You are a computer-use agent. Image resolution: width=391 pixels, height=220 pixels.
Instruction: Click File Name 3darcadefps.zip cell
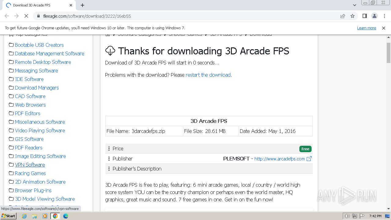[144, 131]
